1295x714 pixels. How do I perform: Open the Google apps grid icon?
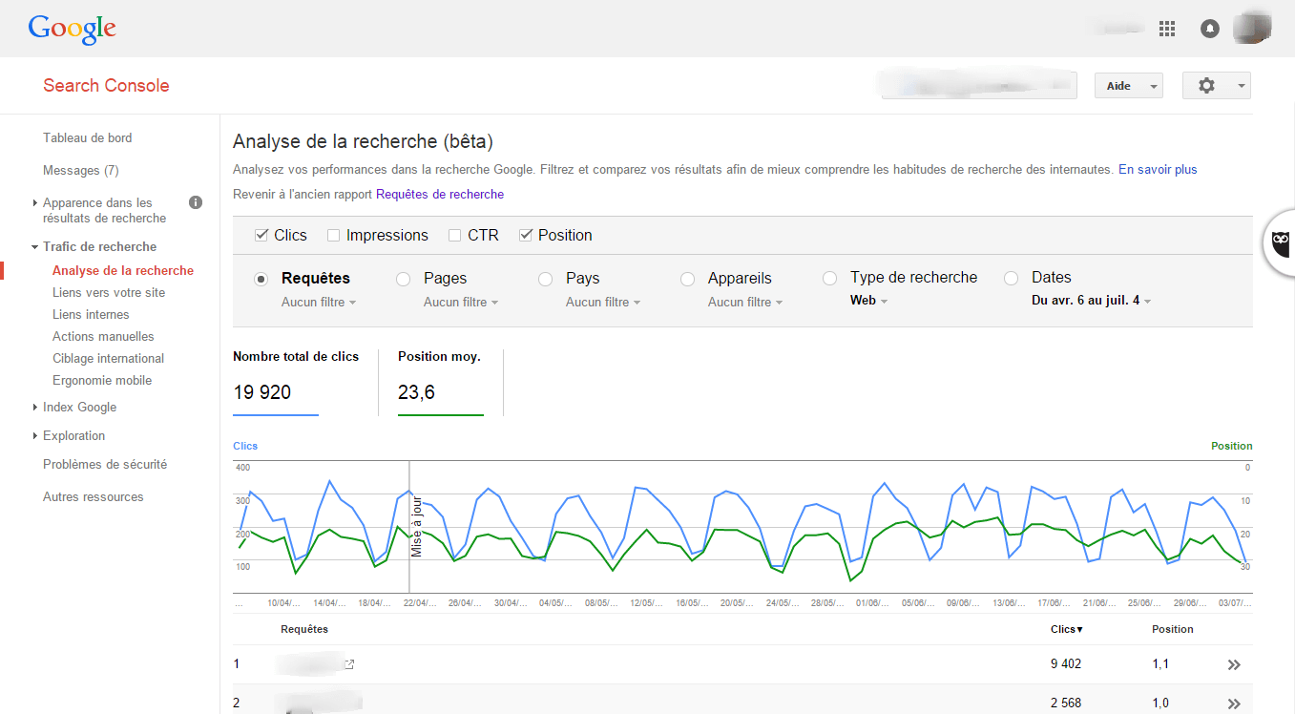[1166, 29]
